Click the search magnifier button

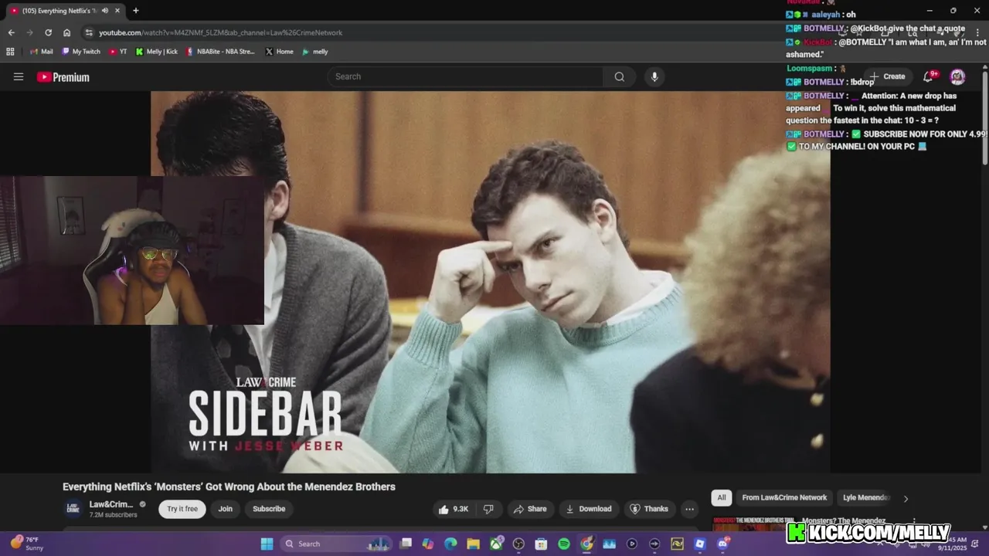619,76
